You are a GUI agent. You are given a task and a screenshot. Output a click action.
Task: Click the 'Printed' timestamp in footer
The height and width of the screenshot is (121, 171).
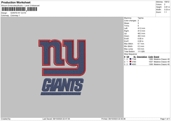pyautogui.click(x=113, y=119)
